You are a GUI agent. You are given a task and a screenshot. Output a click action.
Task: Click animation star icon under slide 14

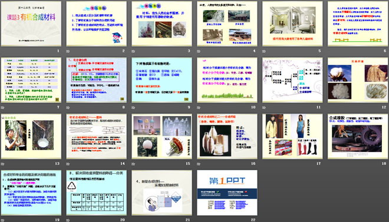point(68,164)
